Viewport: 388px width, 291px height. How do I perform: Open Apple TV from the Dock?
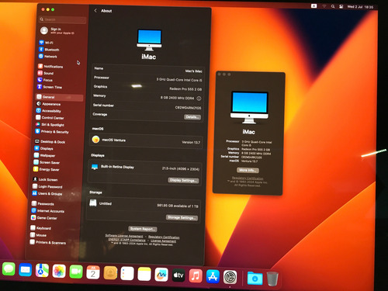coord(178,275)
